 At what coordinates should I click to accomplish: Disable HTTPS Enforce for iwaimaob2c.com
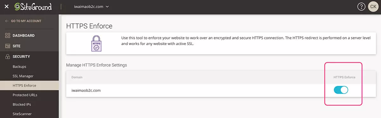(x=341, y=90)
